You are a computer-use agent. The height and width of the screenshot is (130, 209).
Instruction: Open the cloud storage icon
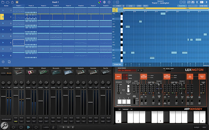(x=8, y=2)
